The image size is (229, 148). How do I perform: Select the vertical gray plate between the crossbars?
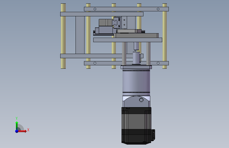pos(80,35)
